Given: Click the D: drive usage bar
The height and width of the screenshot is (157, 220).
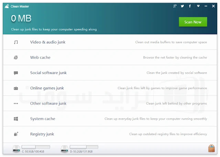Looking at the screenshot, I should (x=84, y=147).
